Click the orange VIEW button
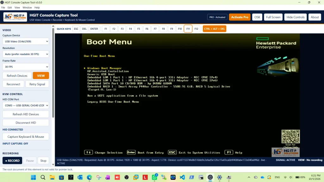Viewport: 324px width, 182px height. (x=41, y=76)
